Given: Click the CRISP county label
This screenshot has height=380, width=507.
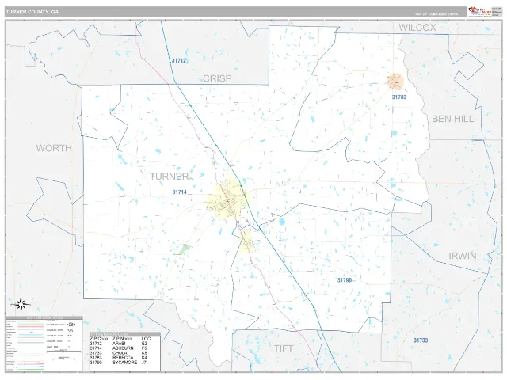Looking at the screenshot, I should tap(217, 78).
